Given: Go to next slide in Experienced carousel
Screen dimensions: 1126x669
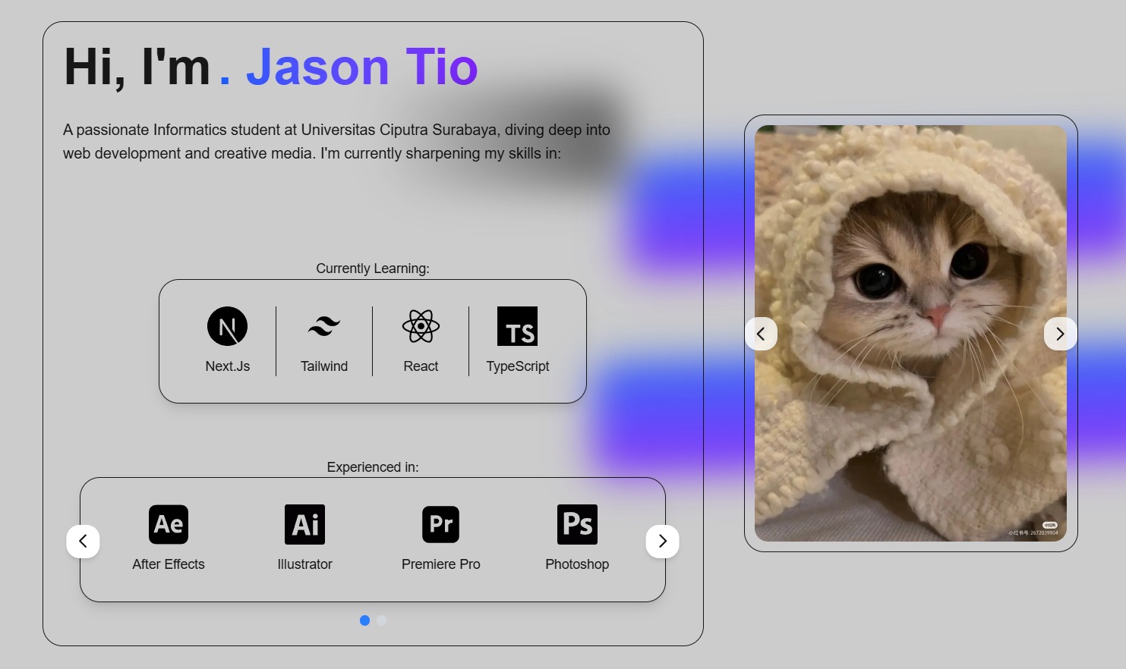Looking at the screenshot, I should click(662, 542).
